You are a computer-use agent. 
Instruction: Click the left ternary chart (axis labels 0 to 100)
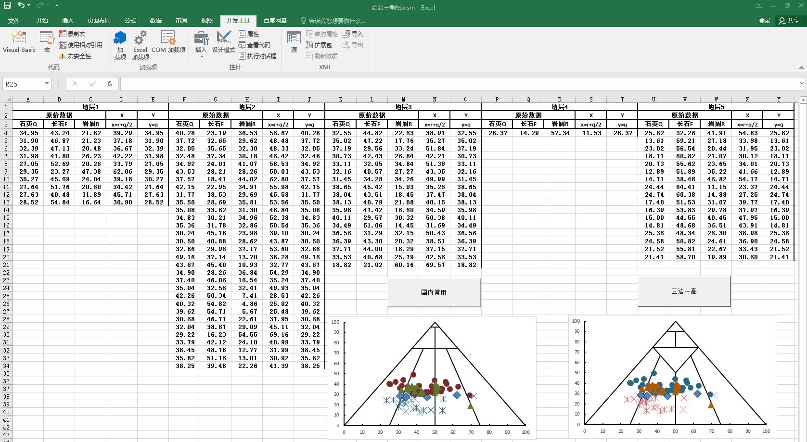(432, 378)
